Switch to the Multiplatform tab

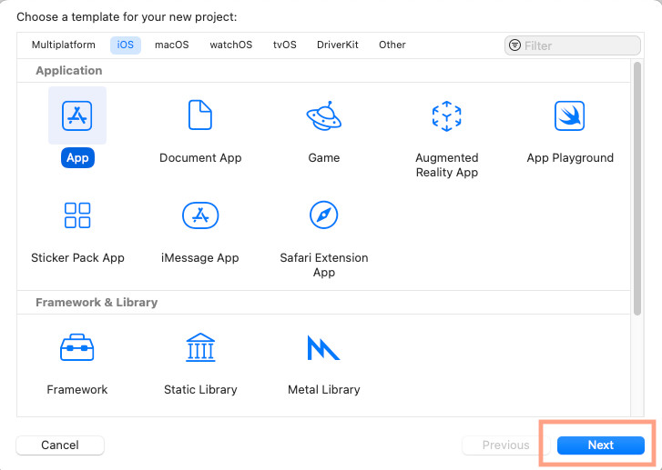click(63, 45)
